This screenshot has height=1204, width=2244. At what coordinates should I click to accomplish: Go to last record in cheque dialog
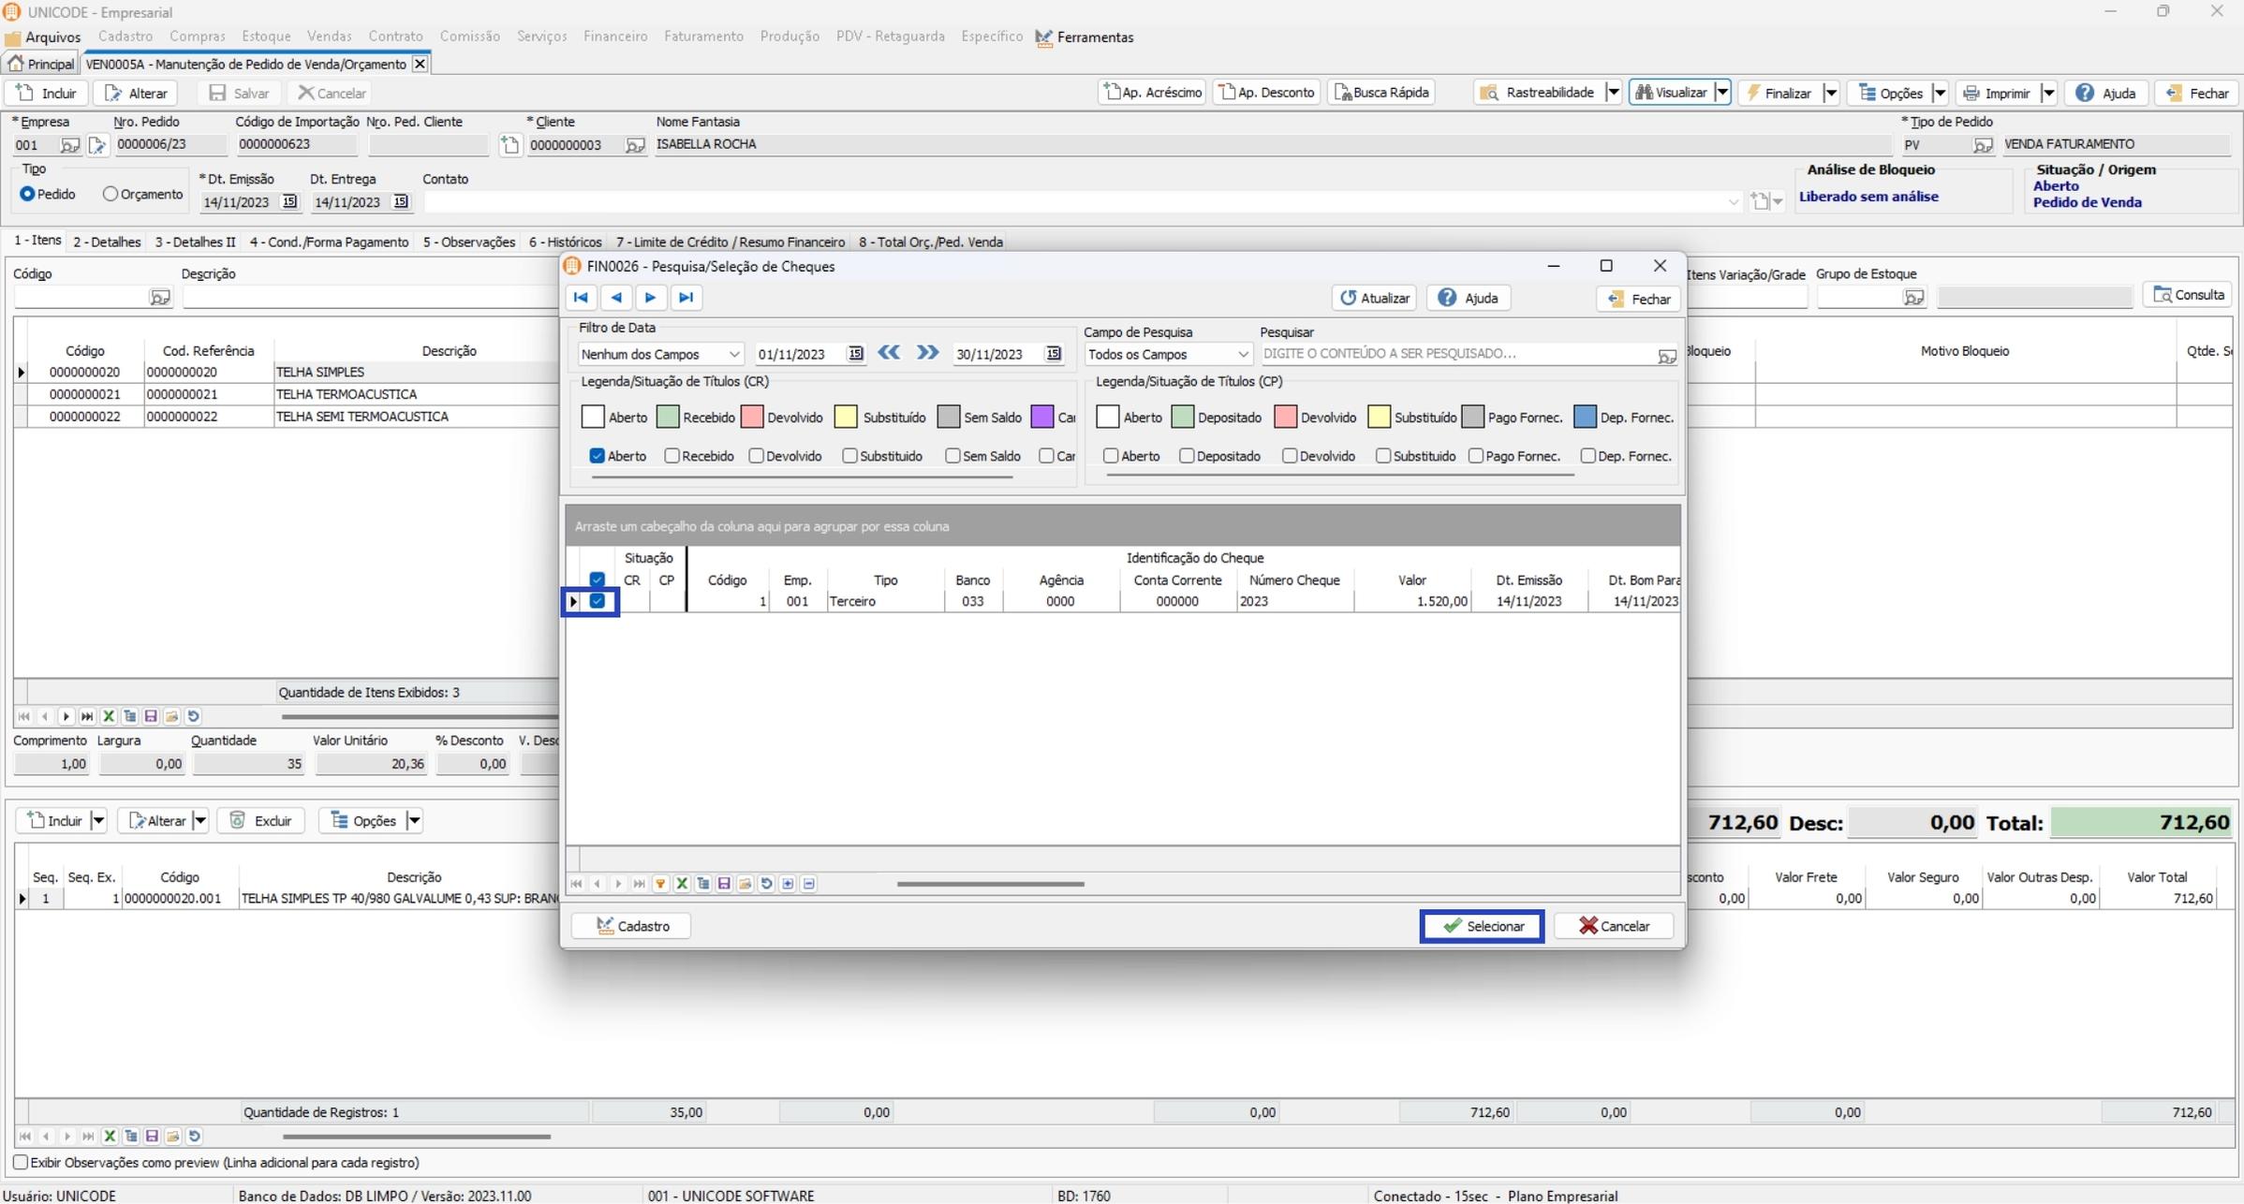pyautogui.click(x=686, y=298)
